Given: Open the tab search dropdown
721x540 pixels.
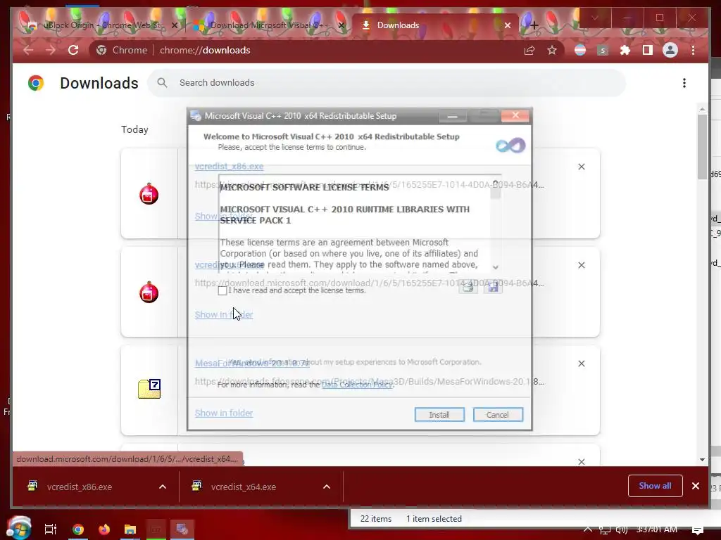Looking at the screenshot, I should pyautogui.click(x=594, y=18).
